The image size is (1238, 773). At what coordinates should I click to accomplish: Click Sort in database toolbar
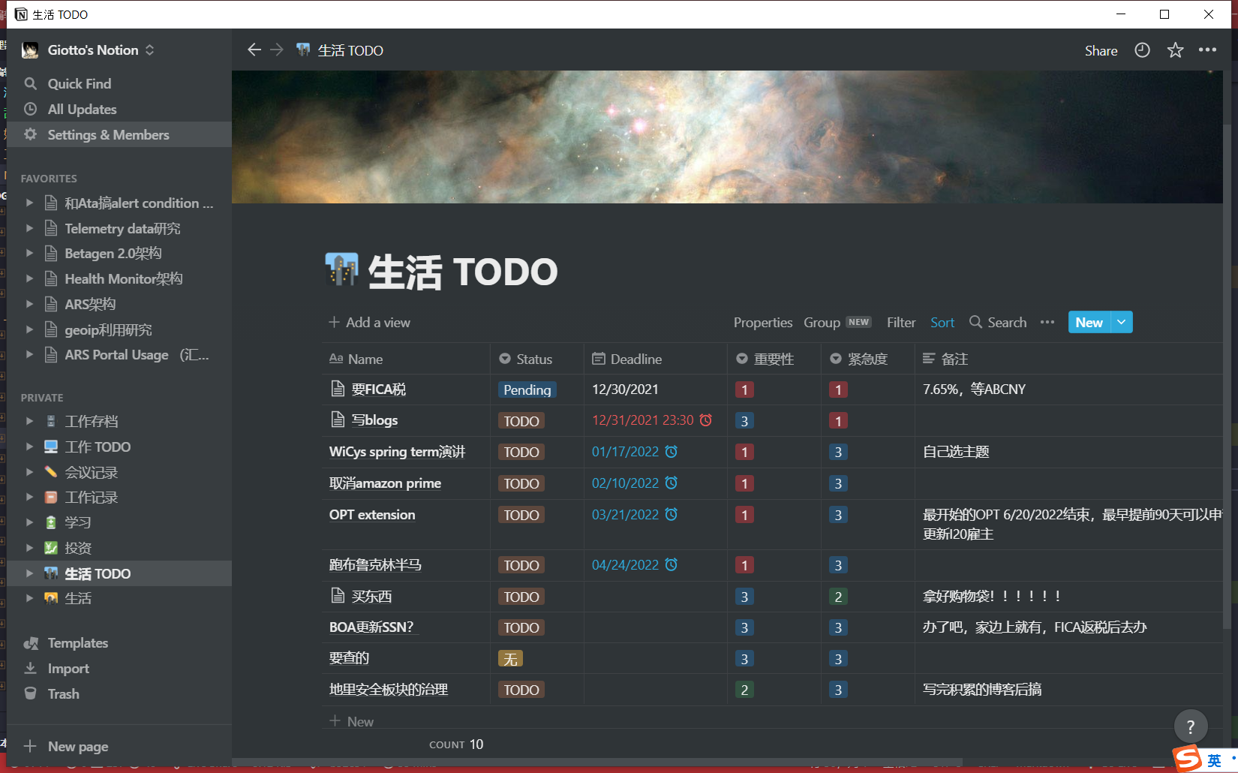tap(942, 322)
